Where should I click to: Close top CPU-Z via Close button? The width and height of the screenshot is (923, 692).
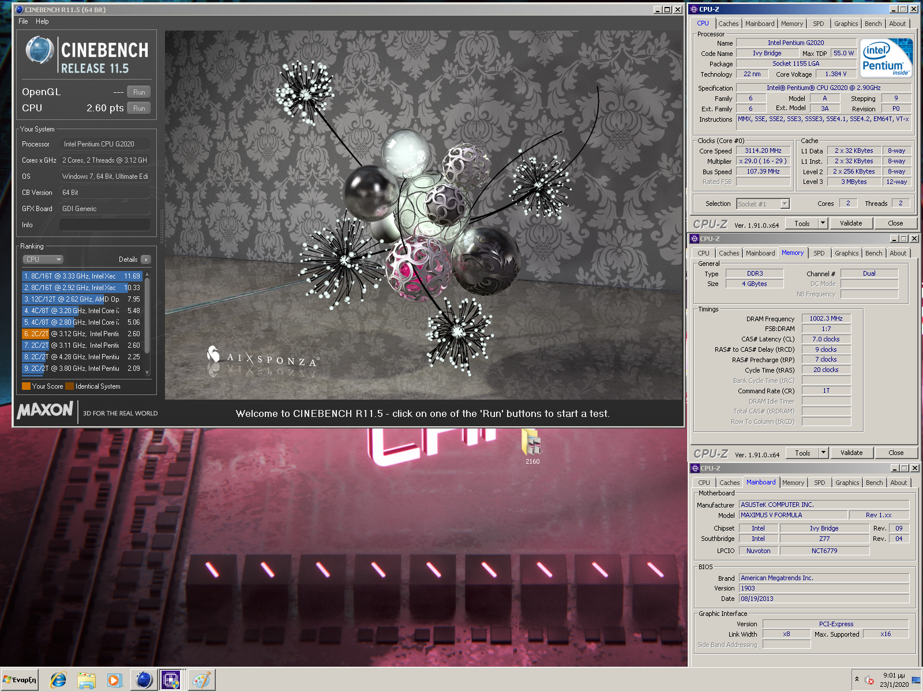point(895,224)
